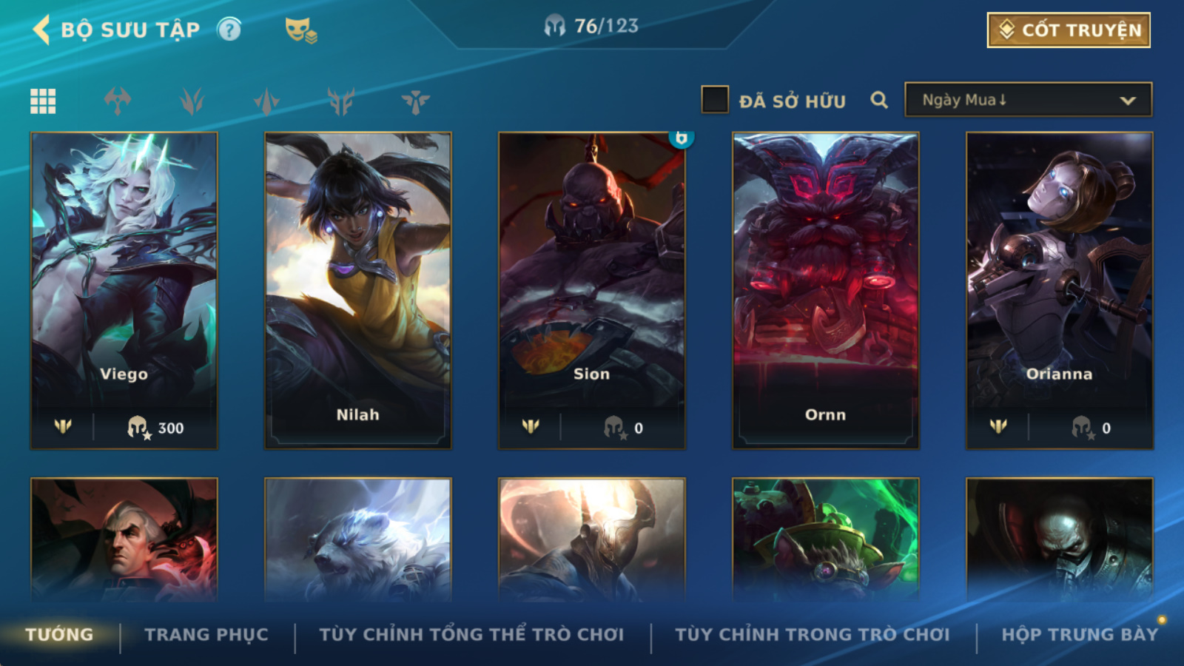Screen dimensions: 1184x666
Task: Filter champions by the third role icon
Action: click(266, 101)
